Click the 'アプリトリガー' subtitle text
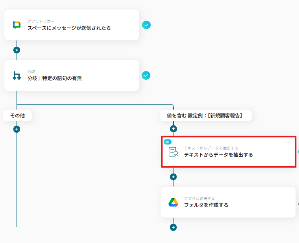 click(x=41, y=21)
